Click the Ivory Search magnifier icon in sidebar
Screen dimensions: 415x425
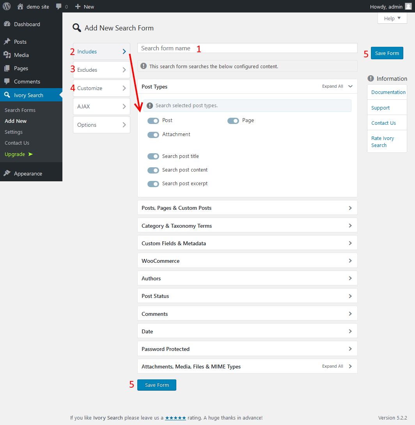[x=7, y=95]
